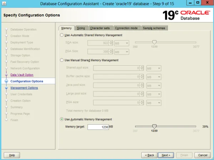The width and height of the screenshot is (214, 160).
Task: Increase Shared pool size spinner arrow
Action: pyautogui.click(x=142, y=67)
